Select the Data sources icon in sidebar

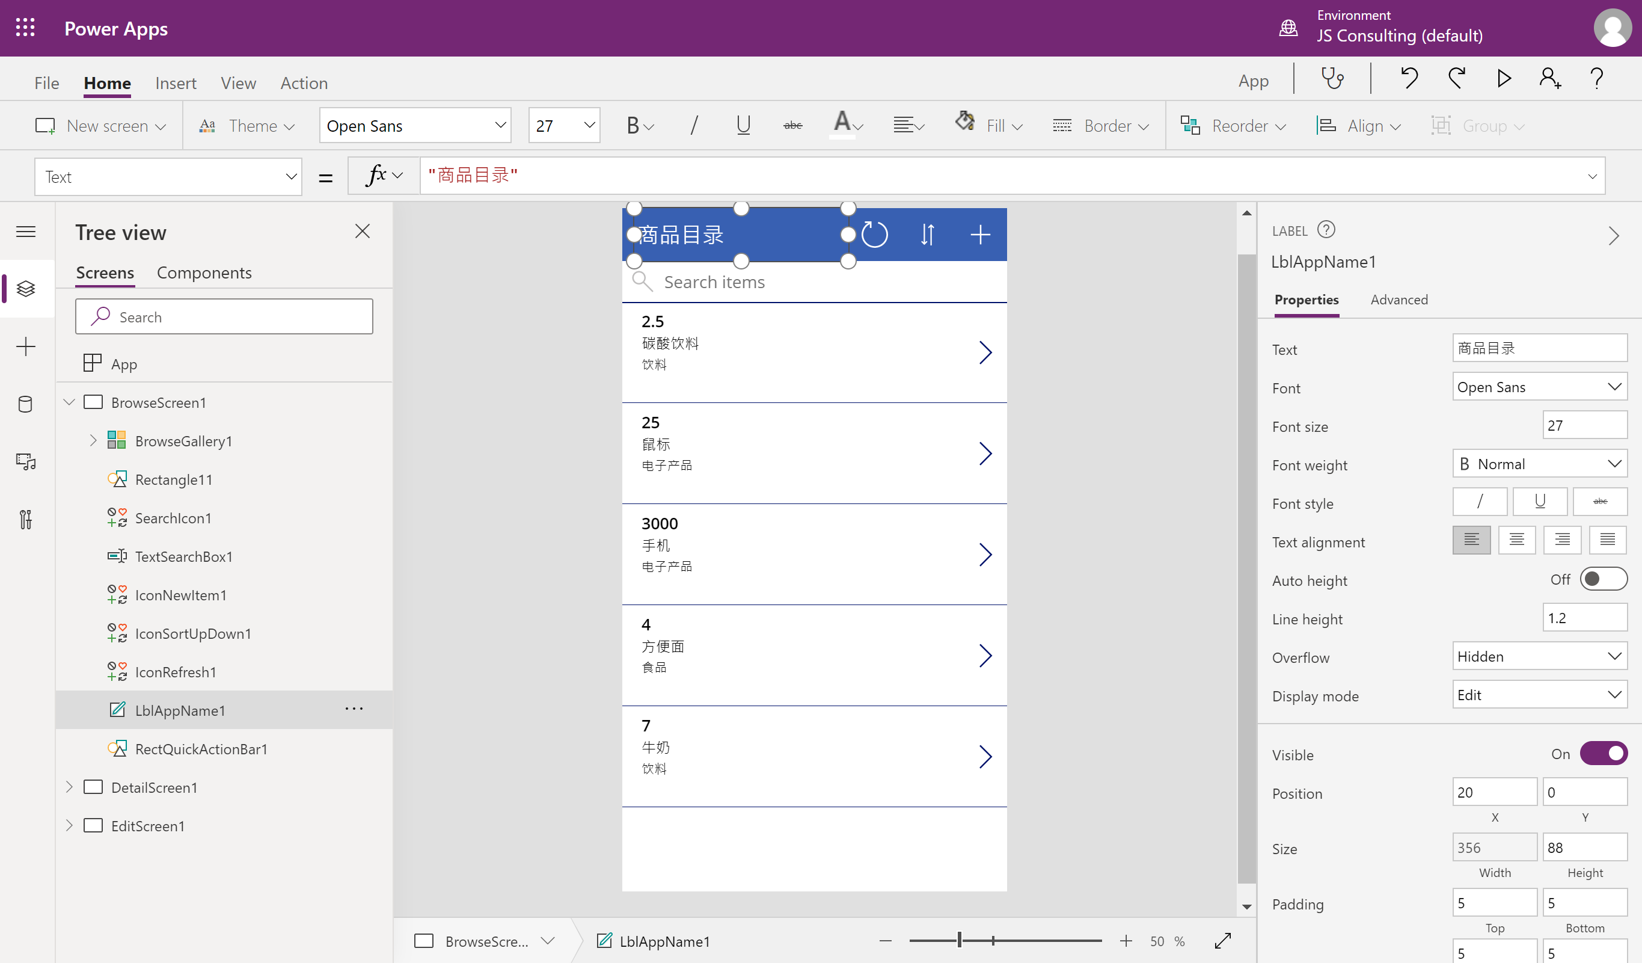tap(26, 404)
